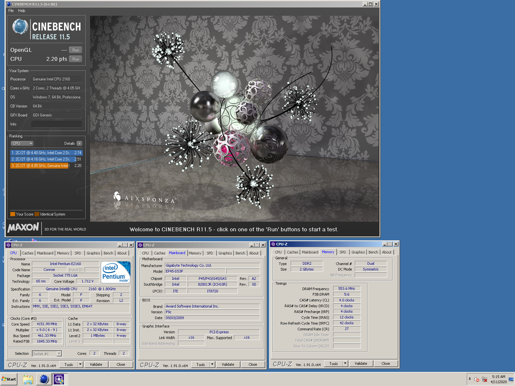The image size is (515, 386).
Task: Open Windows Explorer from the taskbar
Action: coord(28,380)
